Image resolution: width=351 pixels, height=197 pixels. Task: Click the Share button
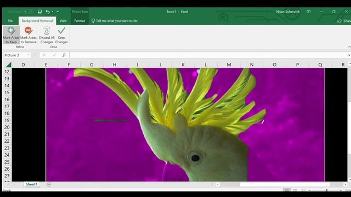[344, 21]
